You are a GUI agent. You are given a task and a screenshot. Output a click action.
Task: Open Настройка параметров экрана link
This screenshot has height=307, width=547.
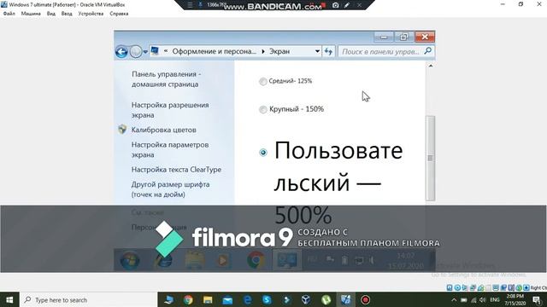click(x=170, y=149)
